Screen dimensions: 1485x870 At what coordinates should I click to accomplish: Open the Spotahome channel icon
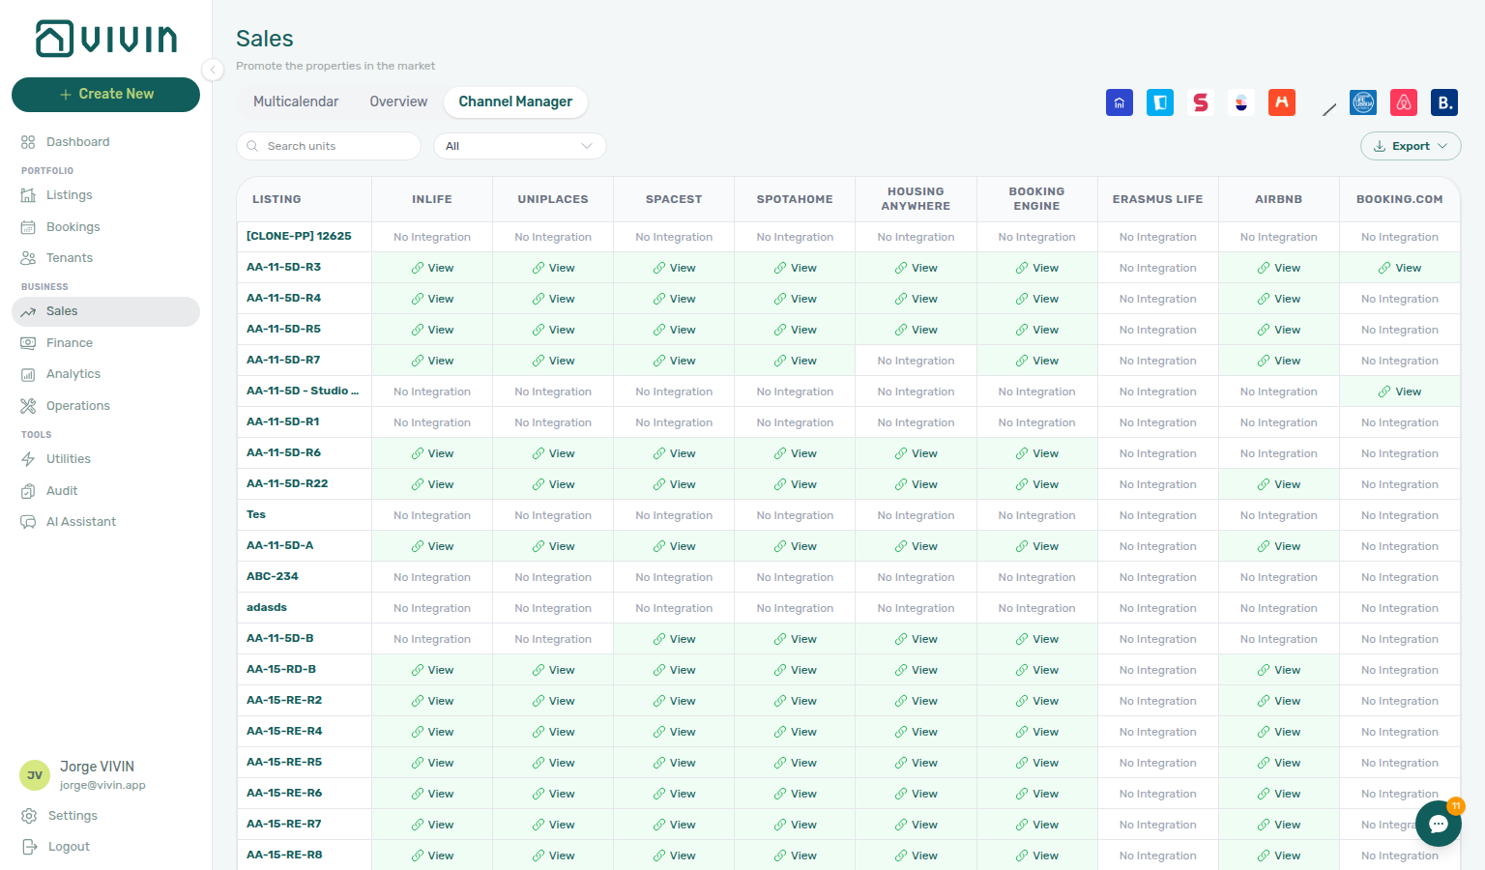coord(1241,102)
